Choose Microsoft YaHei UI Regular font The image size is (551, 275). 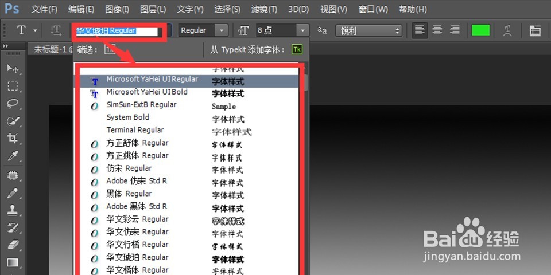point(189,81)
